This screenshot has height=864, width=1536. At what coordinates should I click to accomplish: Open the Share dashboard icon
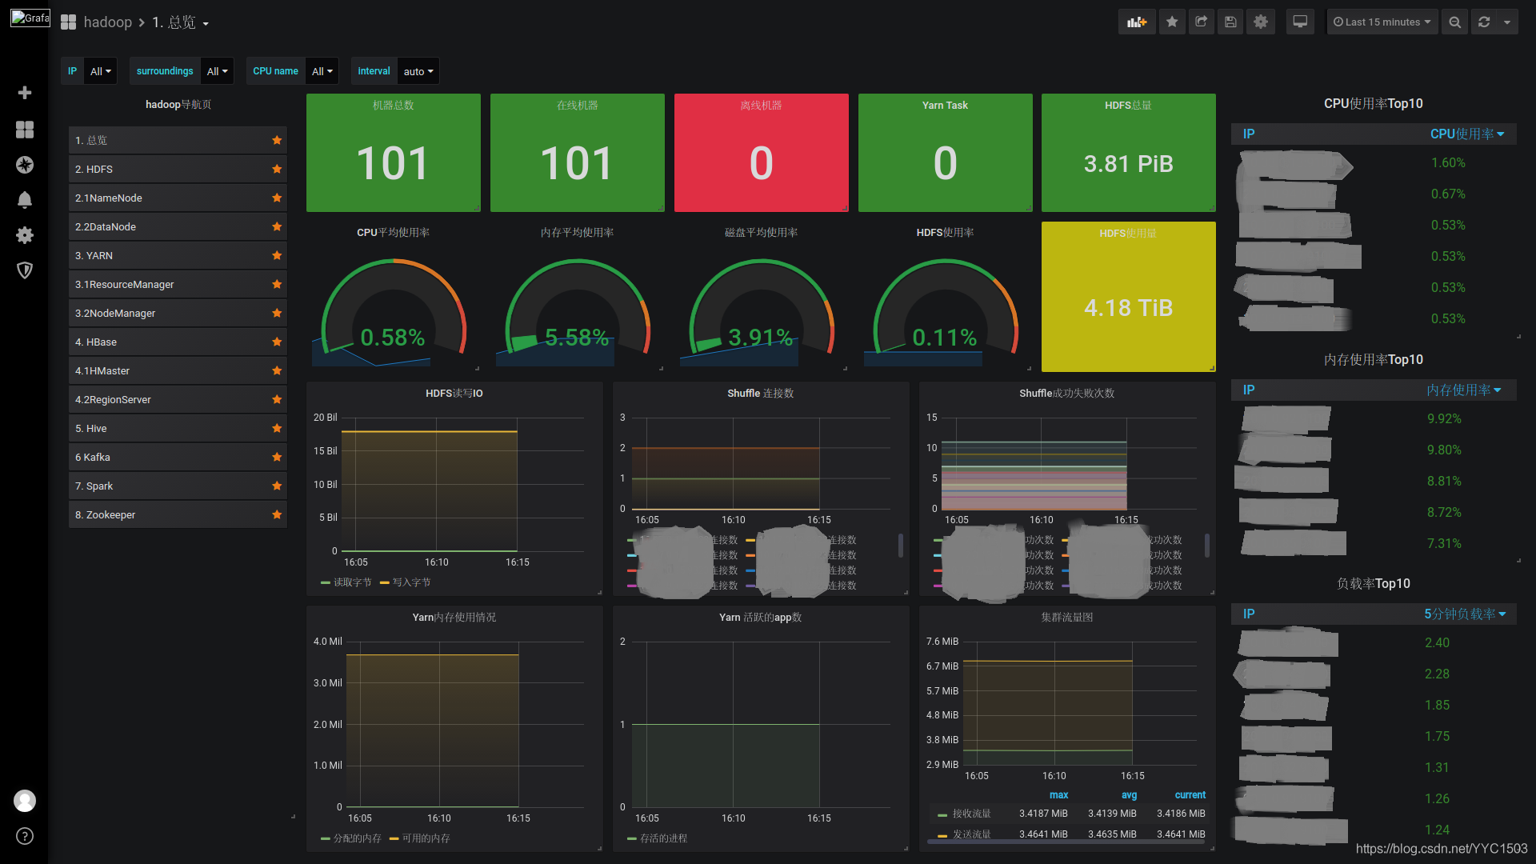point(1201,22)
